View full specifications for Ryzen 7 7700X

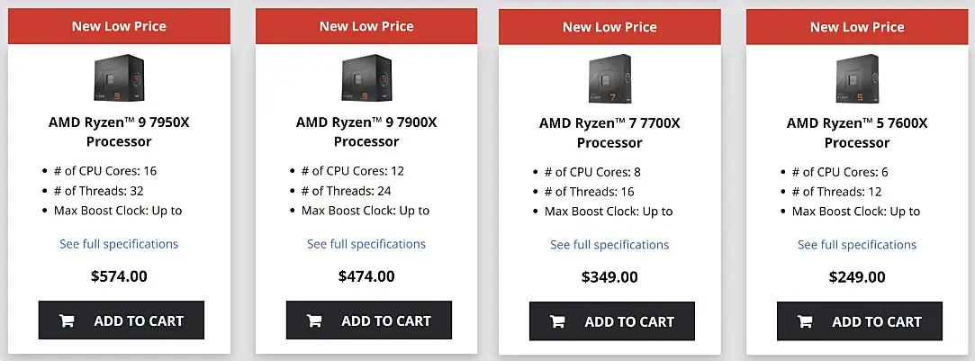[x=609, y=245]
